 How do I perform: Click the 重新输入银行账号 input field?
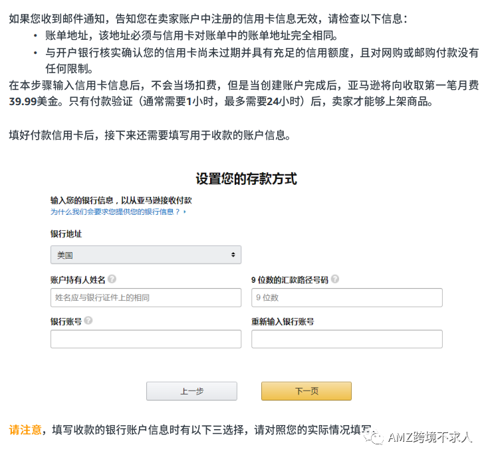click(x=346, y=339)
